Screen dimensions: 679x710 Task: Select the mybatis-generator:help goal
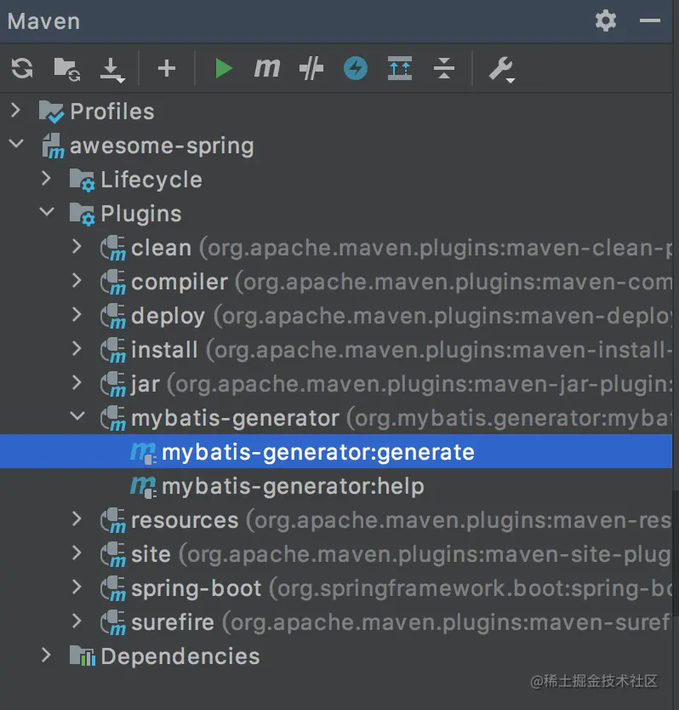click(x=293, y=487)
